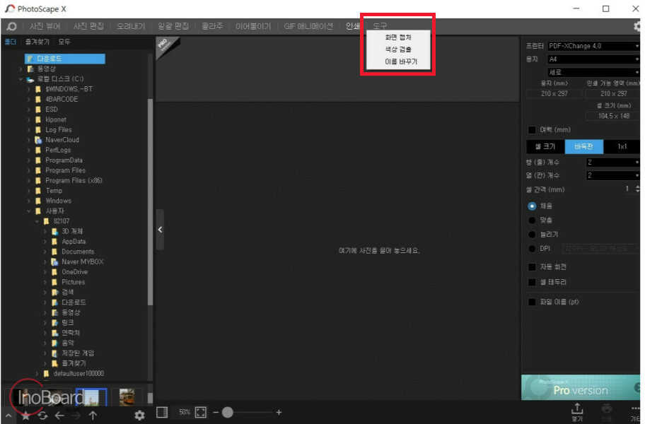Open the 프린터 PDF-XChange 4.0 dropdown
645x424 pixels.
(593, 46)
